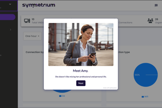162x108 pixels.
Task: Expand the sidebar right-arrow menu item
Action: coord(10,30)
